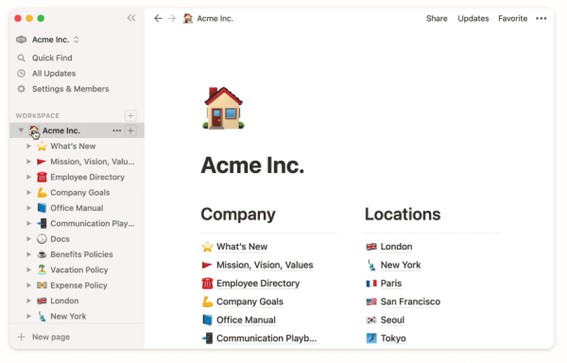This screenshot has width=567, height=363.
Task: Click the blue book icon in sidebar
Action: pyautogui.click(x=42, y=208)
